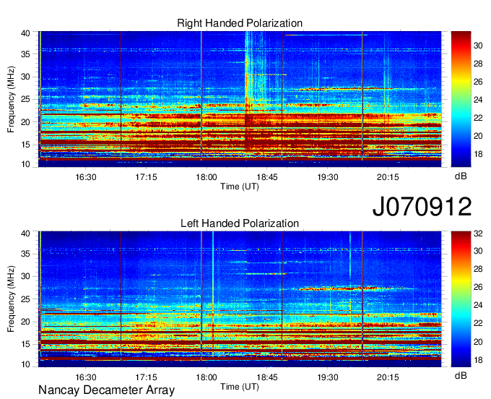Click the "32" value on bottom colorbar
Viewport: 491px width, 399px height.
478,233
